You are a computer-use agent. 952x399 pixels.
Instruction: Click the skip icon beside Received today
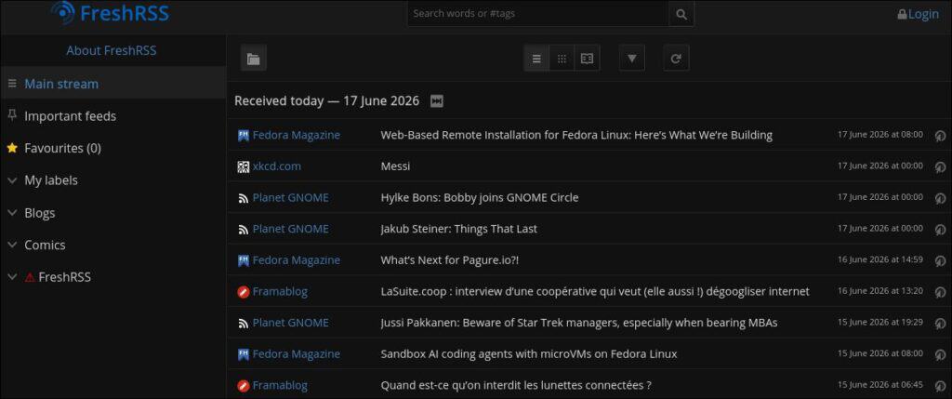click(x=437, y=101)
